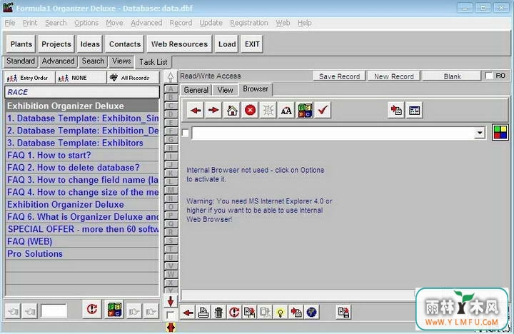Open the Search menu
Screen dimensions: 514x334
pos(56,23)
